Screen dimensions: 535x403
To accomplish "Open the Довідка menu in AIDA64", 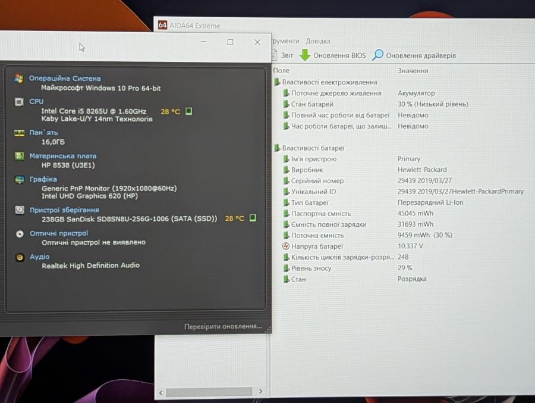I will 317,41.
